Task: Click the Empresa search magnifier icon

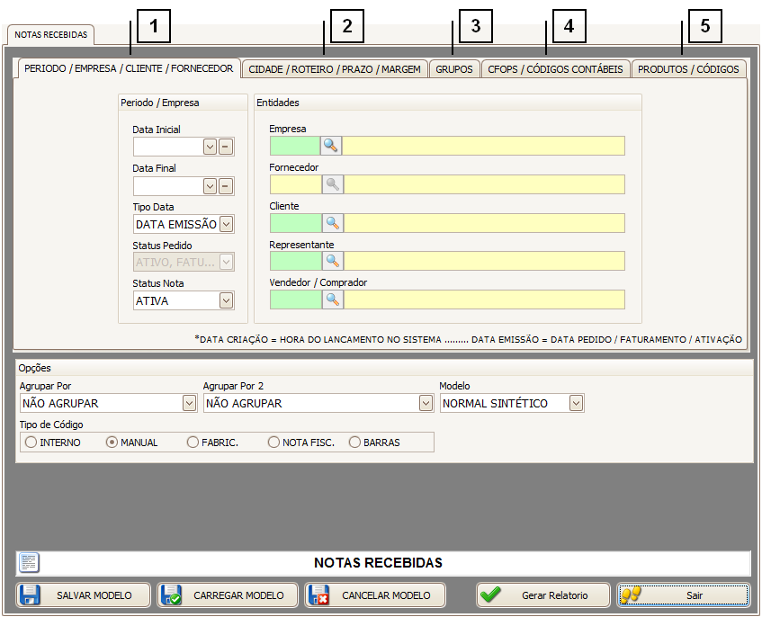Action: [331, 146]
